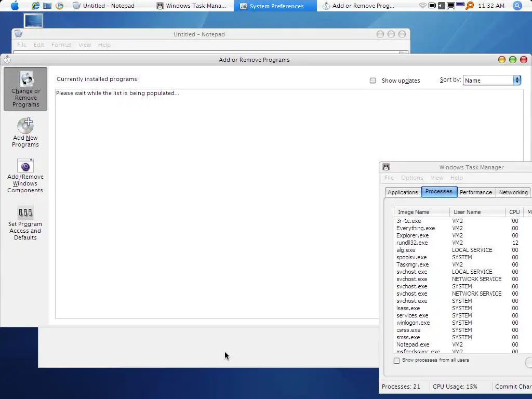Click the Untitled - Notepad window title
The width and height of the screenshot is (532, 399).
tap(199, 34)
